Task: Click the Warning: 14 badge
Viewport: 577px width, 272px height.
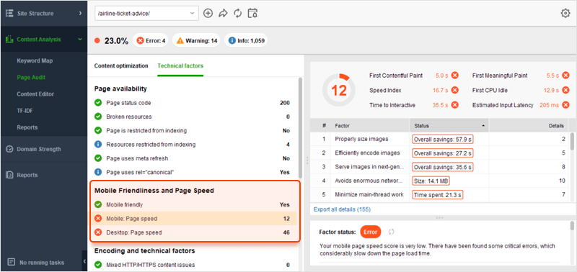Action: 196,41
